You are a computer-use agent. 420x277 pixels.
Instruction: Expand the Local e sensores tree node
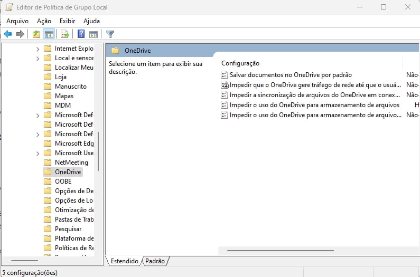38,59
